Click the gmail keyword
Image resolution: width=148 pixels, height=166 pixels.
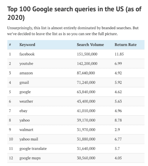point(24,82)
